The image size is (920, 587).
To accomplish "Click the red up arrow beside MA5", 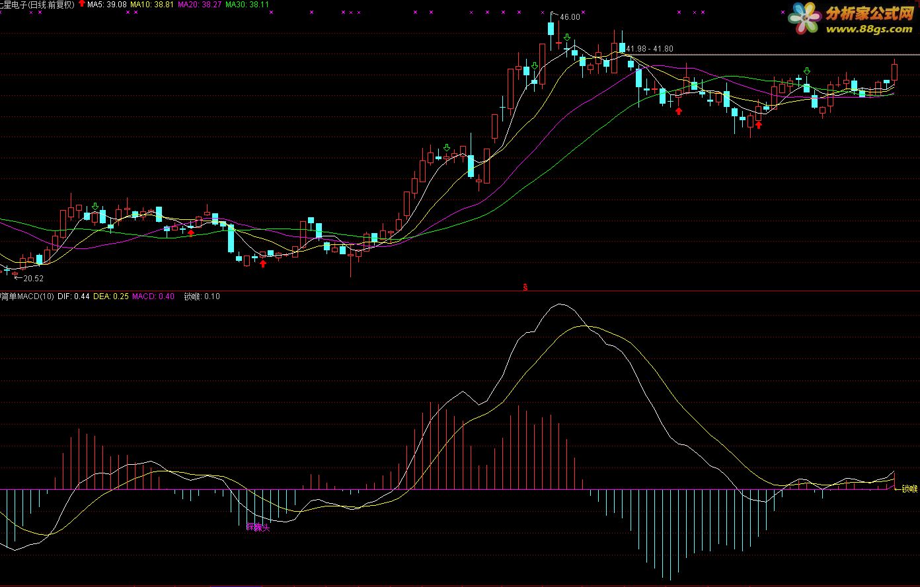I will coord(81,4).
